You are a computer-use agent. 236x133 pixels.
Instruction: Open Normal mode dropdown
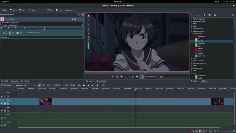(24, 85)
